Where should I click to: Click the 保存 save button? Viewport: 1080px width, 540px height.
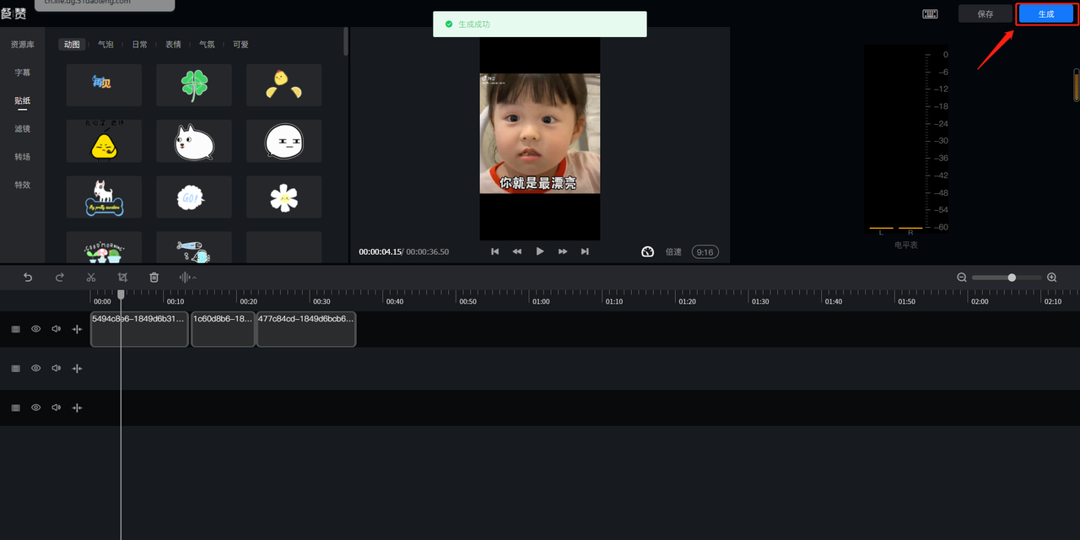click(985, 14)
